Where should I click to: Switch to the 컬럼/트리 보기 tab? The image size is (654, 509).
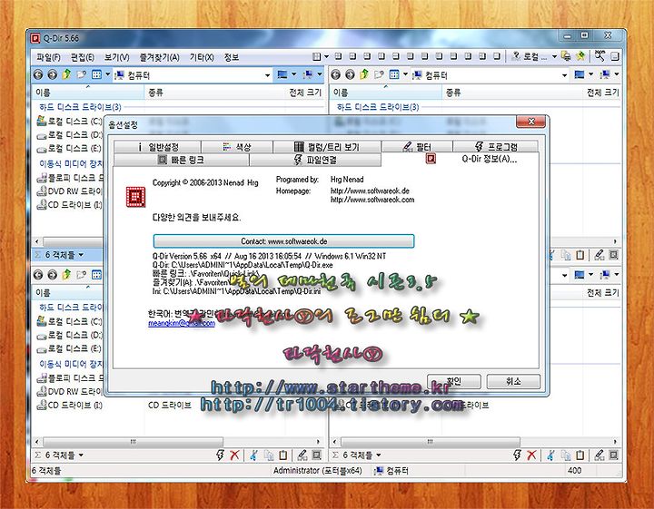click(327, 147)
